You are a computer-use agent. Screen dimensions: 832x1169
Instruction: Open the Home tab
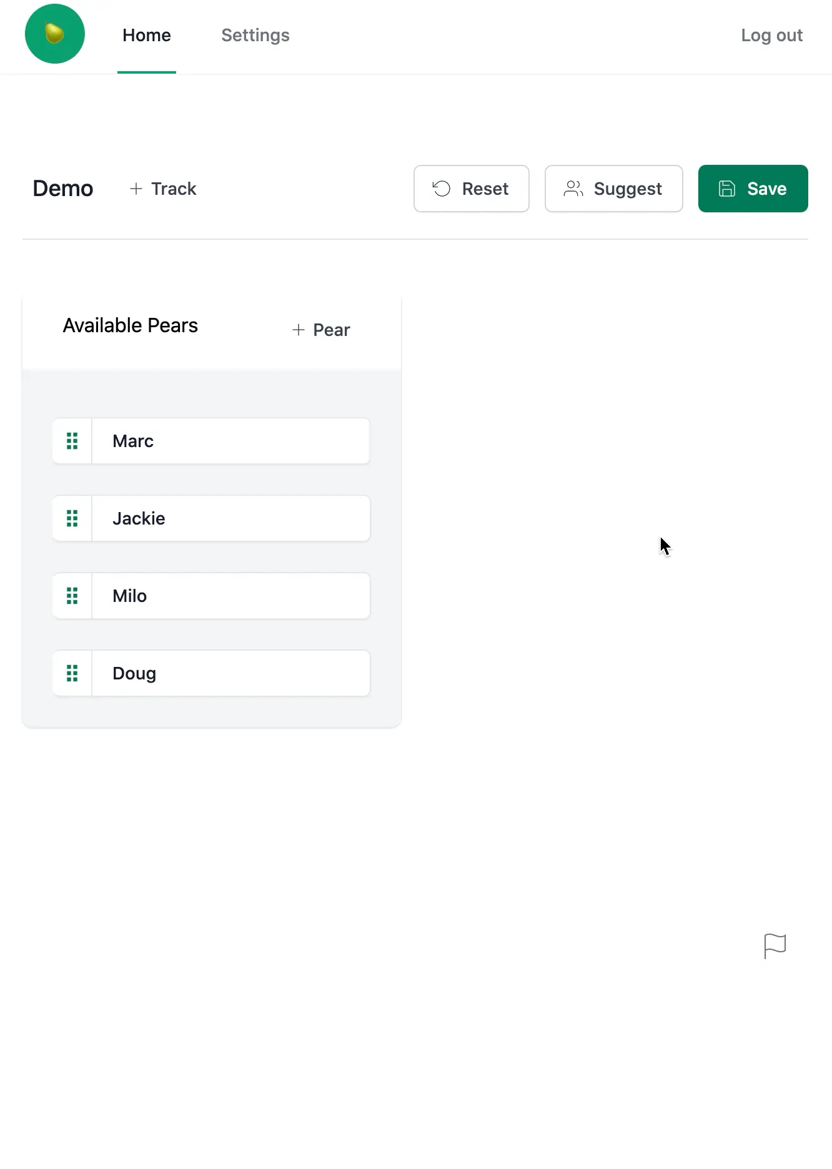coord(147,36)
